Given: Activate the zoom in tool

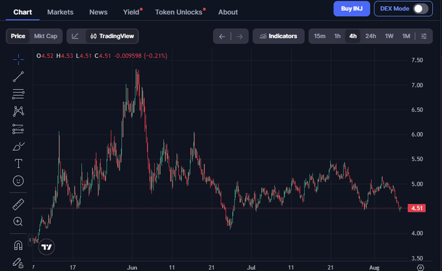Looking at the screenshot, I should 18,222.
